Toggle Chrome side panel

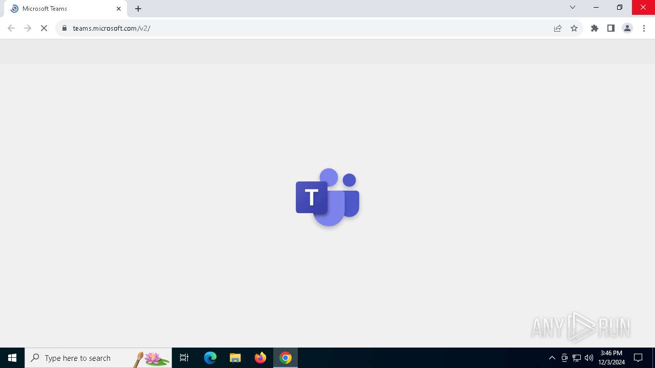tap(611, 28)
